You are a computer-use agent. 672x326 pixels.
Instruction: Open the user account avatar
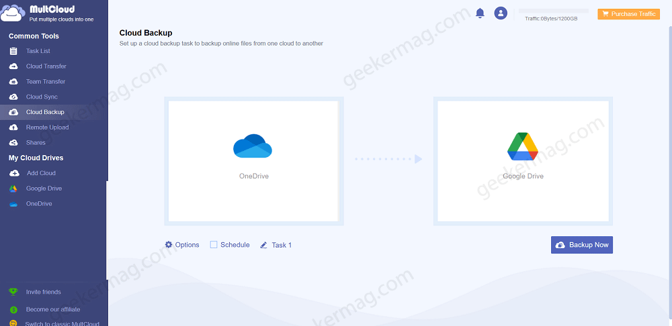click(501, 13)
